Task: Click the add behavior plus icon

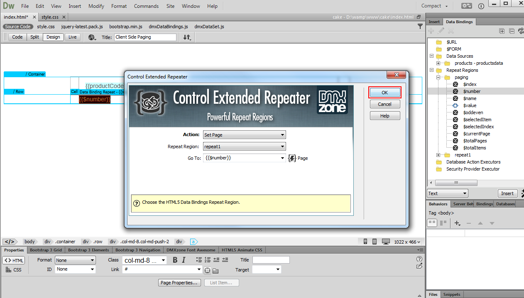Action: [457, 223]
